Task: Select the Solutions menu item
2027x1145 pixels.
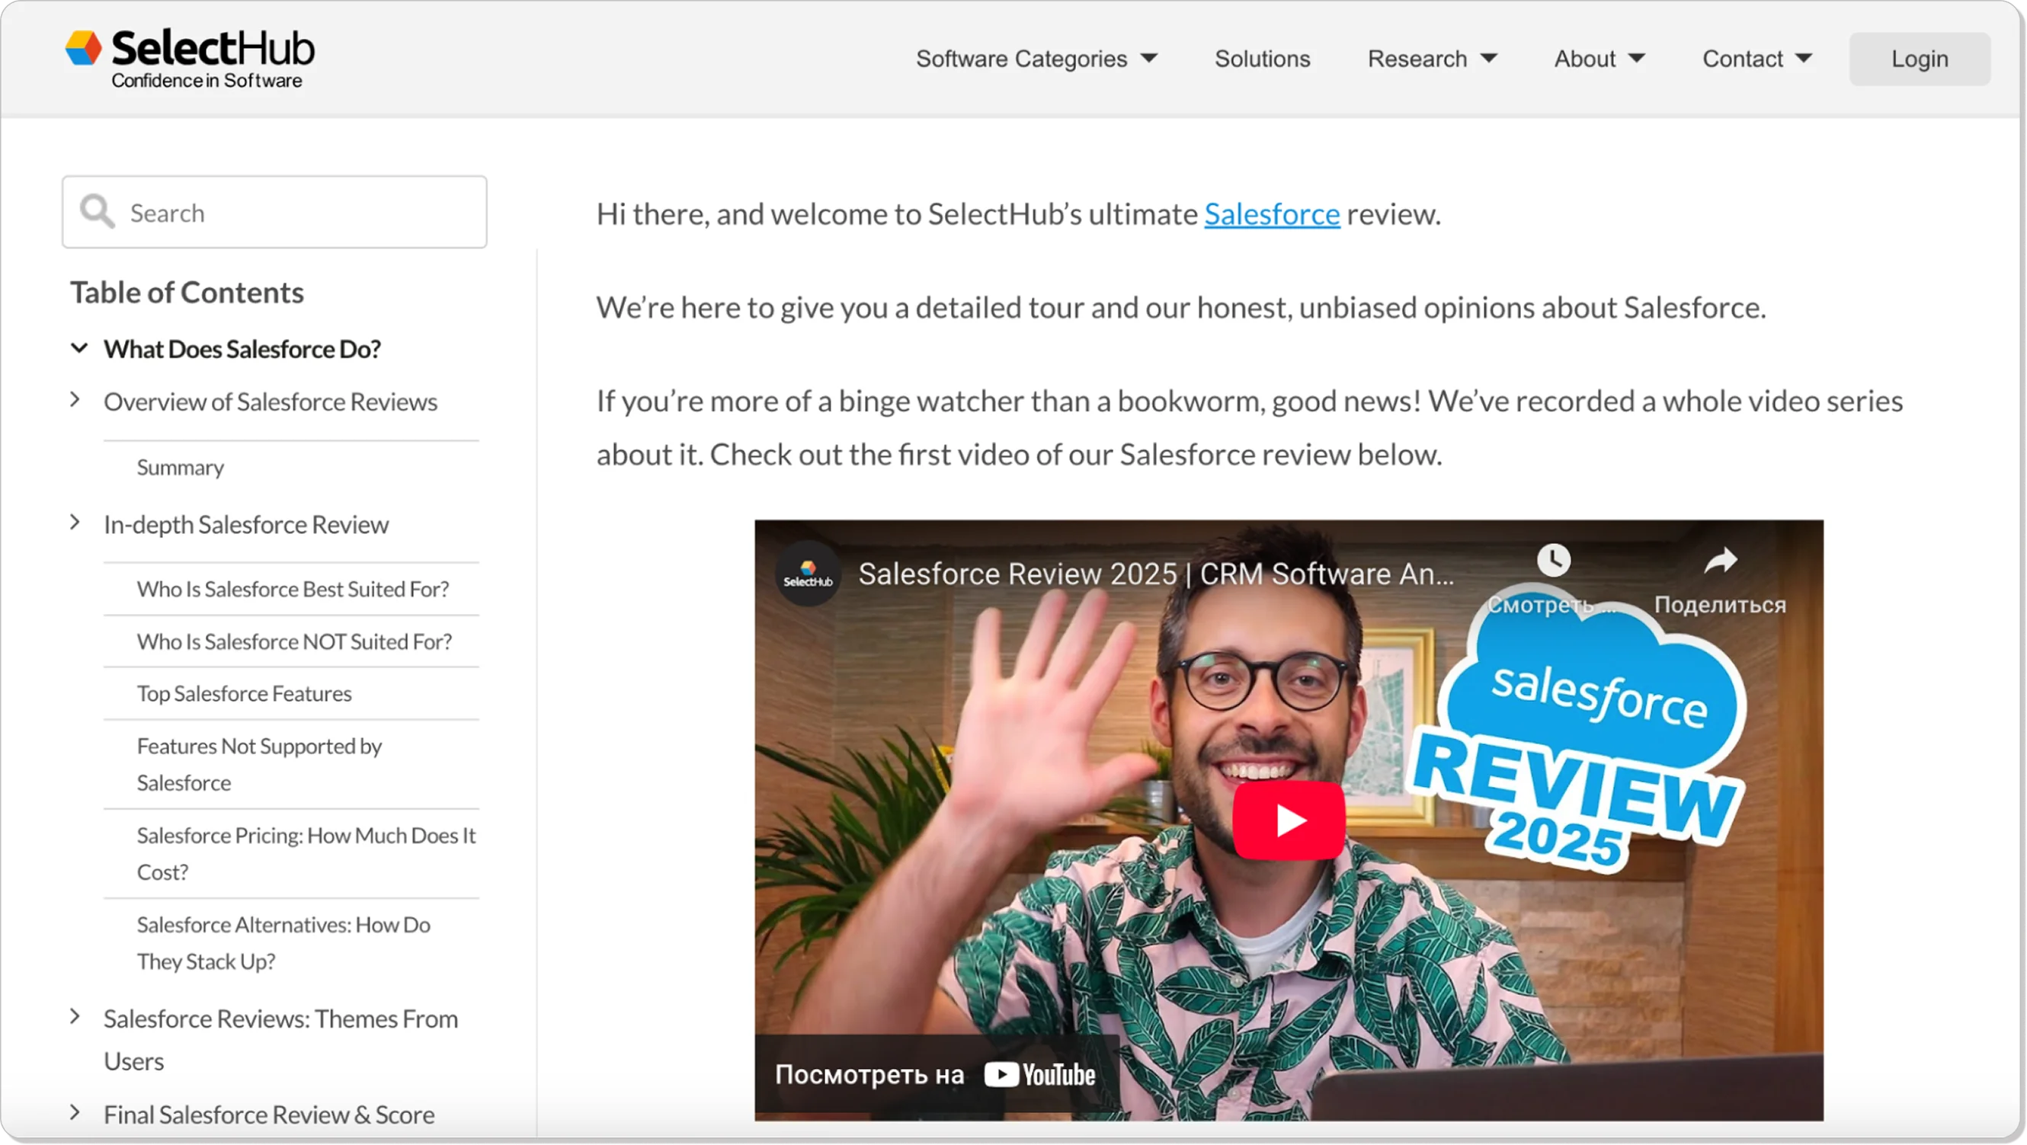Action: pos(1261,58)
